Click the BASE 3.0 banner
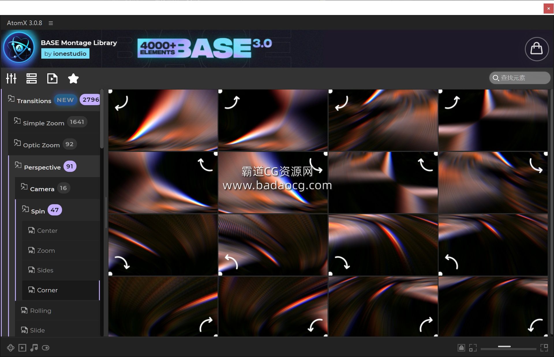Image resolution: width=554 pixels, height=357 pixels. pos(205,48)
